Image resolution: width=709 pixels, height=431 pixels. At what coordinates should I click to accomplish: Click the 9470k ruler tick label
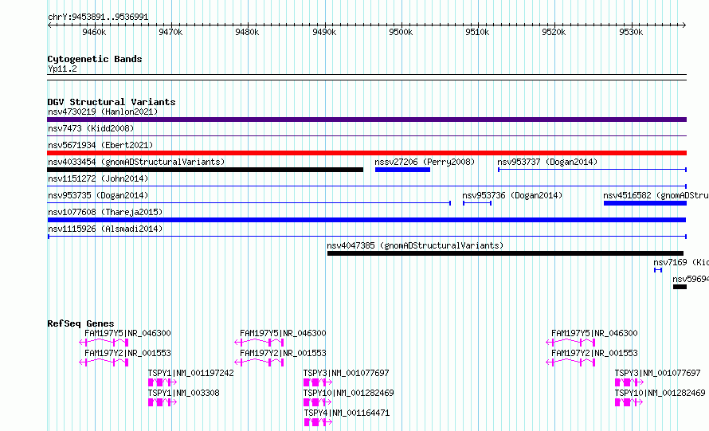[170, 32]
